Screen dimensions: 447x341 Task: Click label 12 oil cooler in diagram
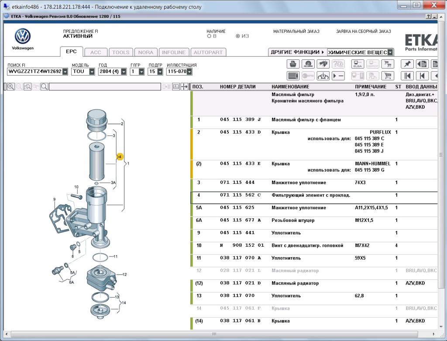pyautogui.click(x=124, y=274)
